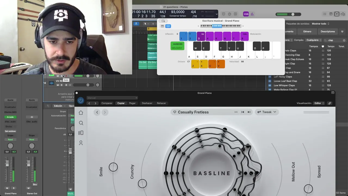Adjust the Smile macro slider knob
Viewport: 348px width, 196px height.
pyautogui.click(x=113, y=167)
